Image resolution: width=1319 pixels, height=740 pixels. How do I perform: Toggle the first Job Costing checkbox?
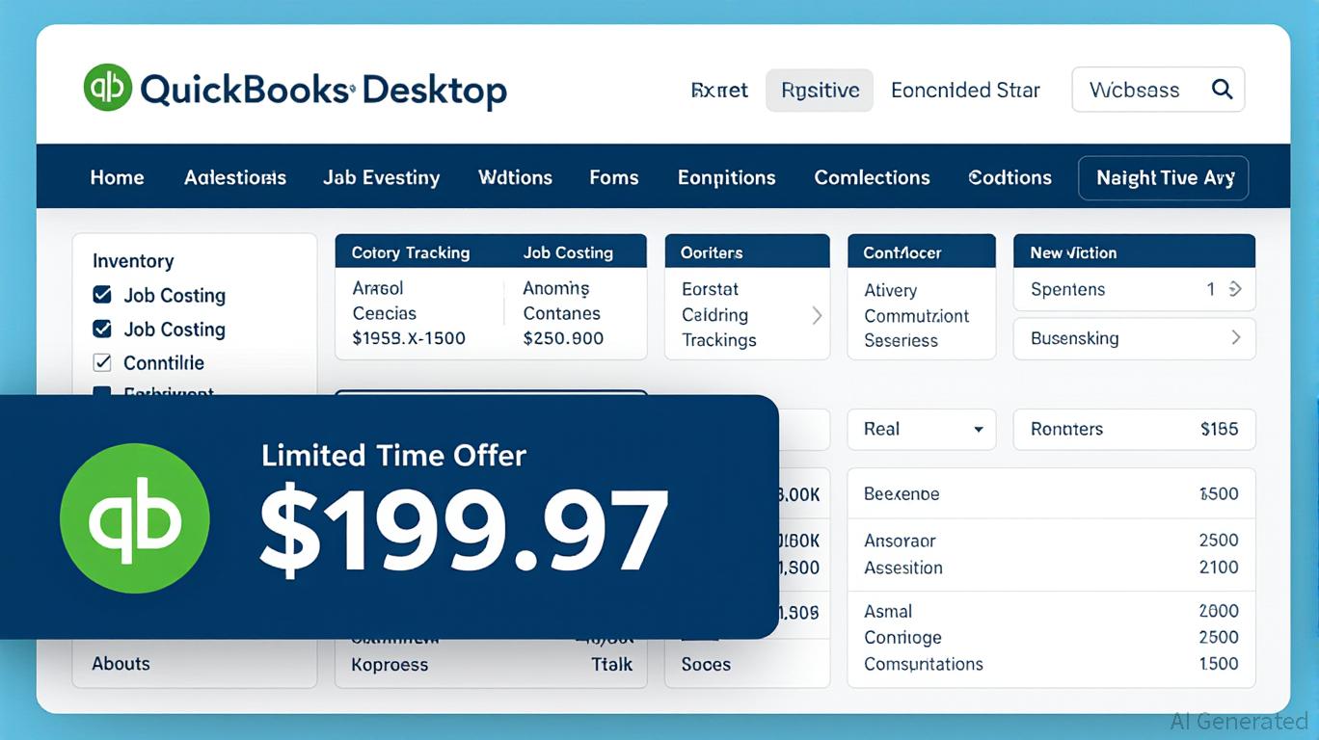[x=101, y=295]
